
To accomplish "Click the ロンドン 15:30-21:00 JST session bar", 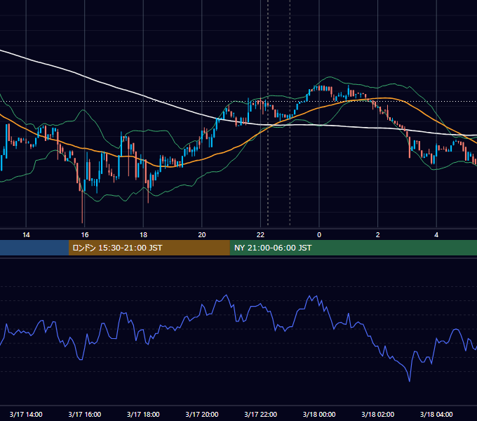I will (x=149, y=248).
